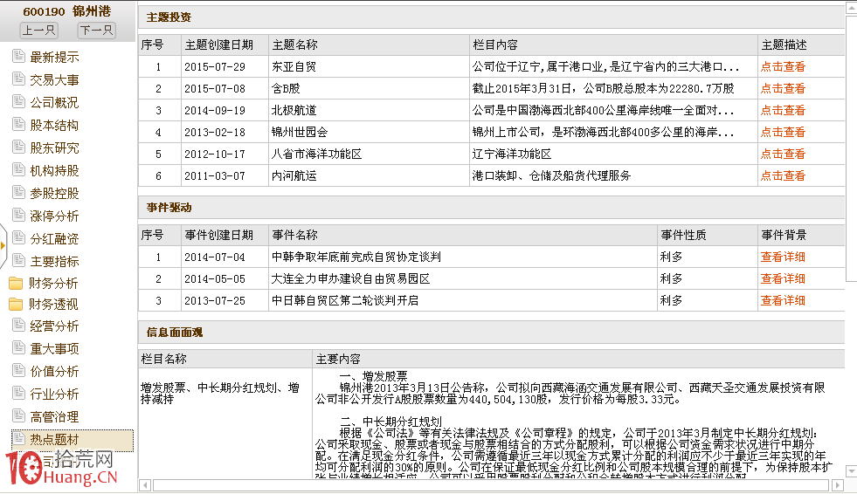Viewport: 857px width, 494px height.
Task: Click the document icon beside 参股控股
Action: [x=18, y=193]
